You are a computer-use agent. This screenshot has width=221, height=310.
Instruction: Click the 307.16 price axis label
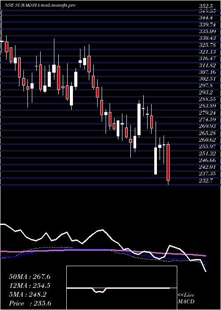(208, 72)
